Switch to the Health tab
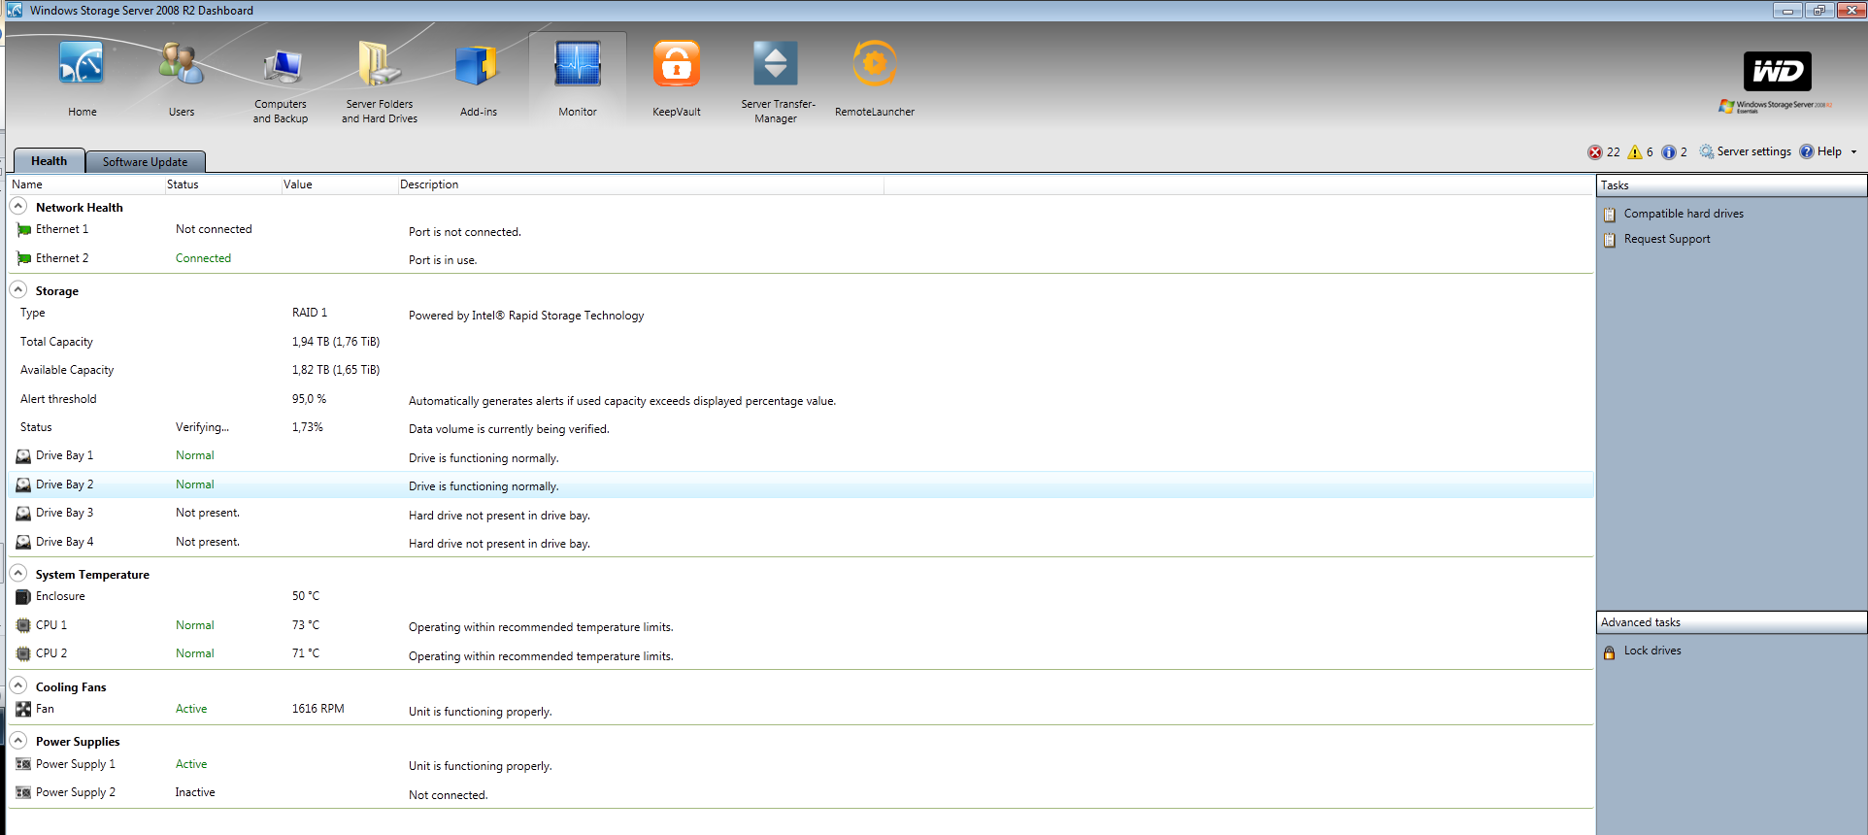 tap(49, 161)
